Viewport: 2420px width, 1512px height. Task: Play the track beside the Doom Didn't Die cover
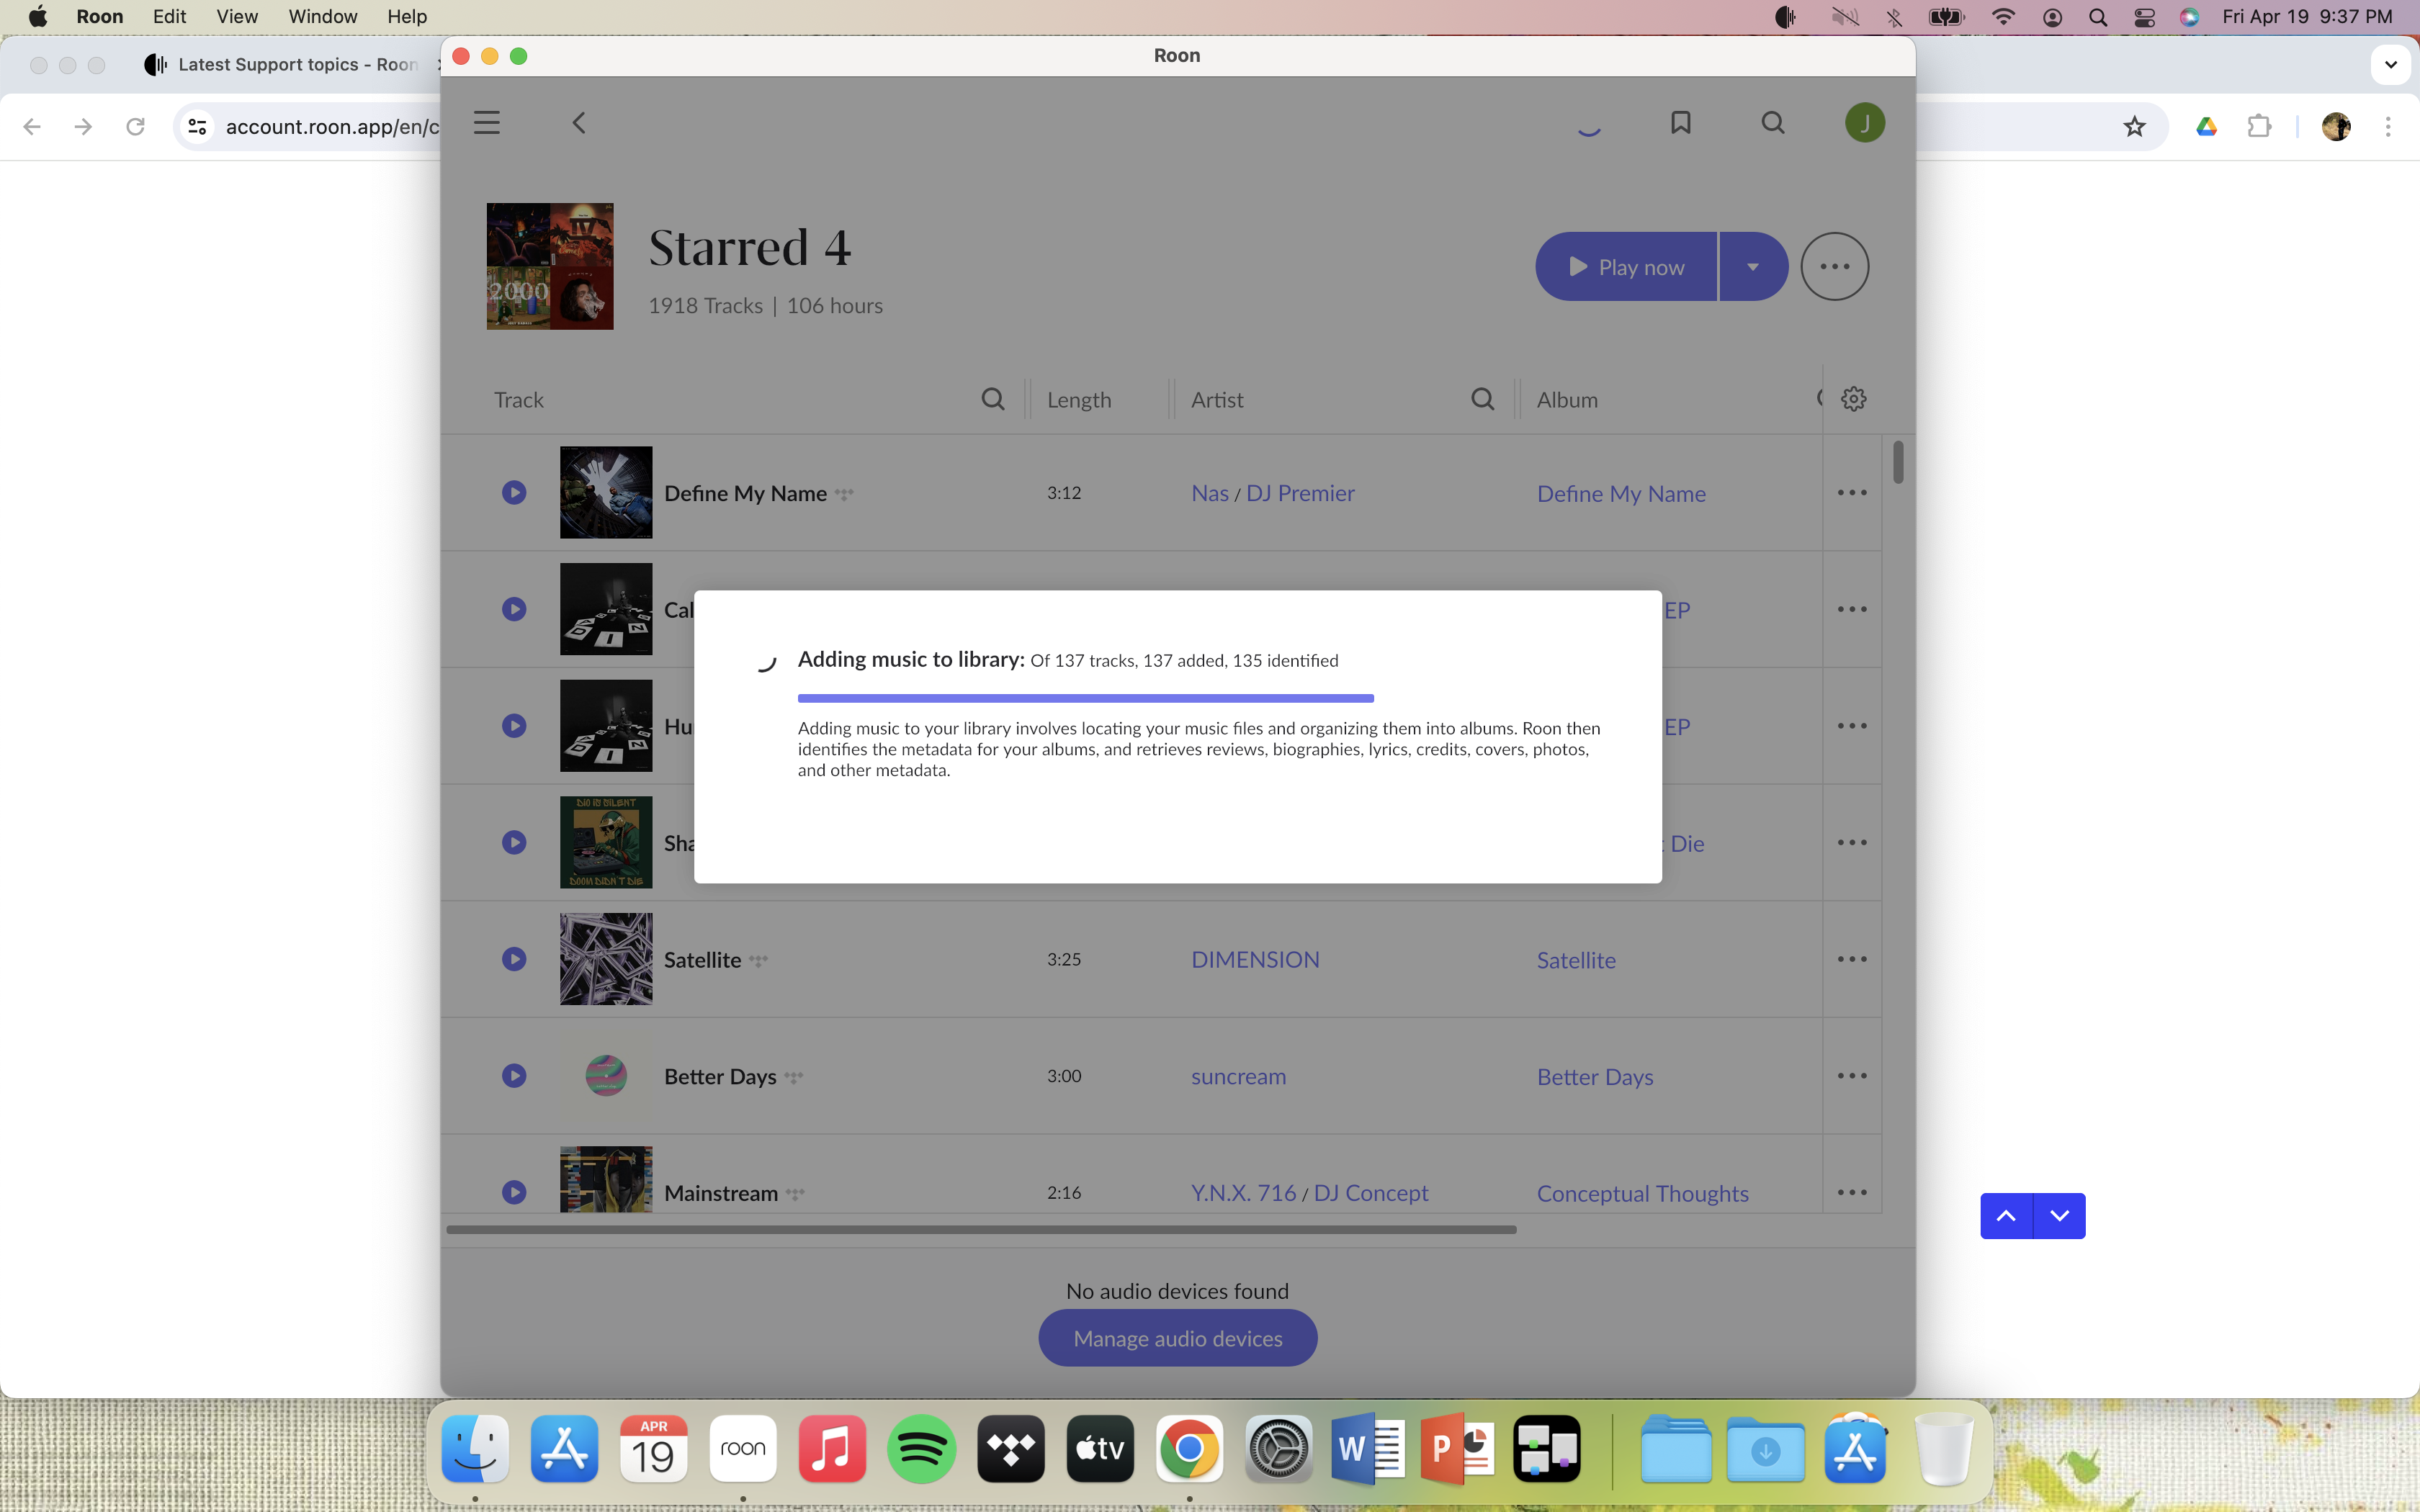[x=514, y=842]
